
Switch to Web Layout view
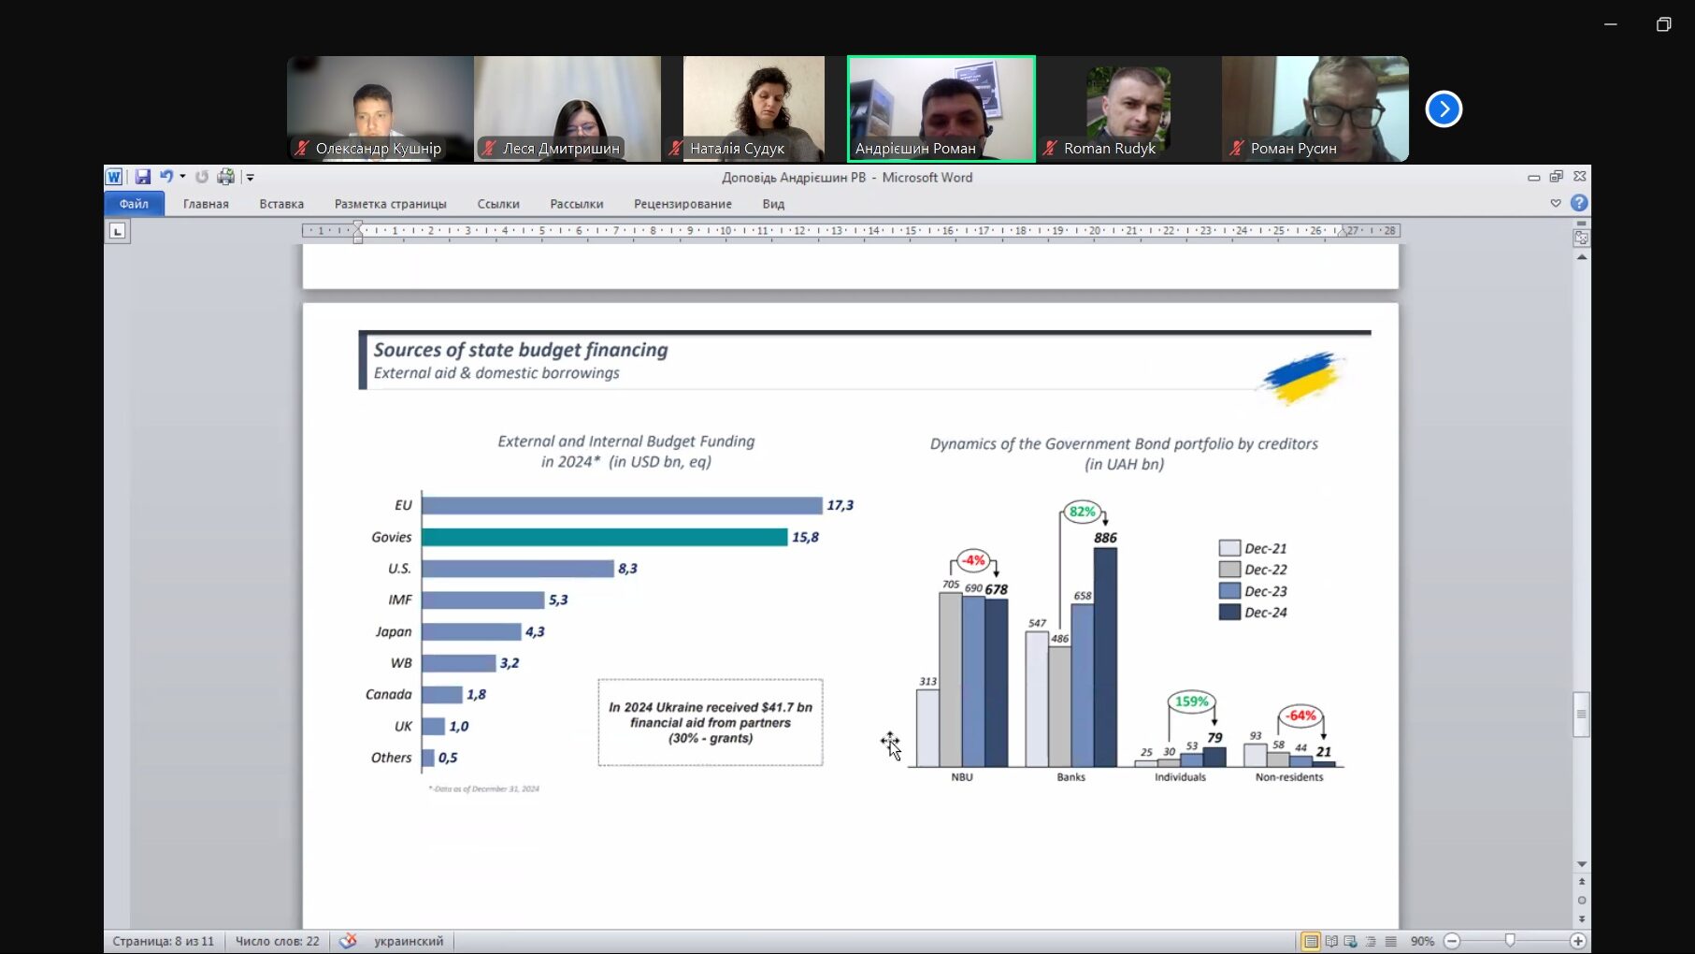point(1351,941)
